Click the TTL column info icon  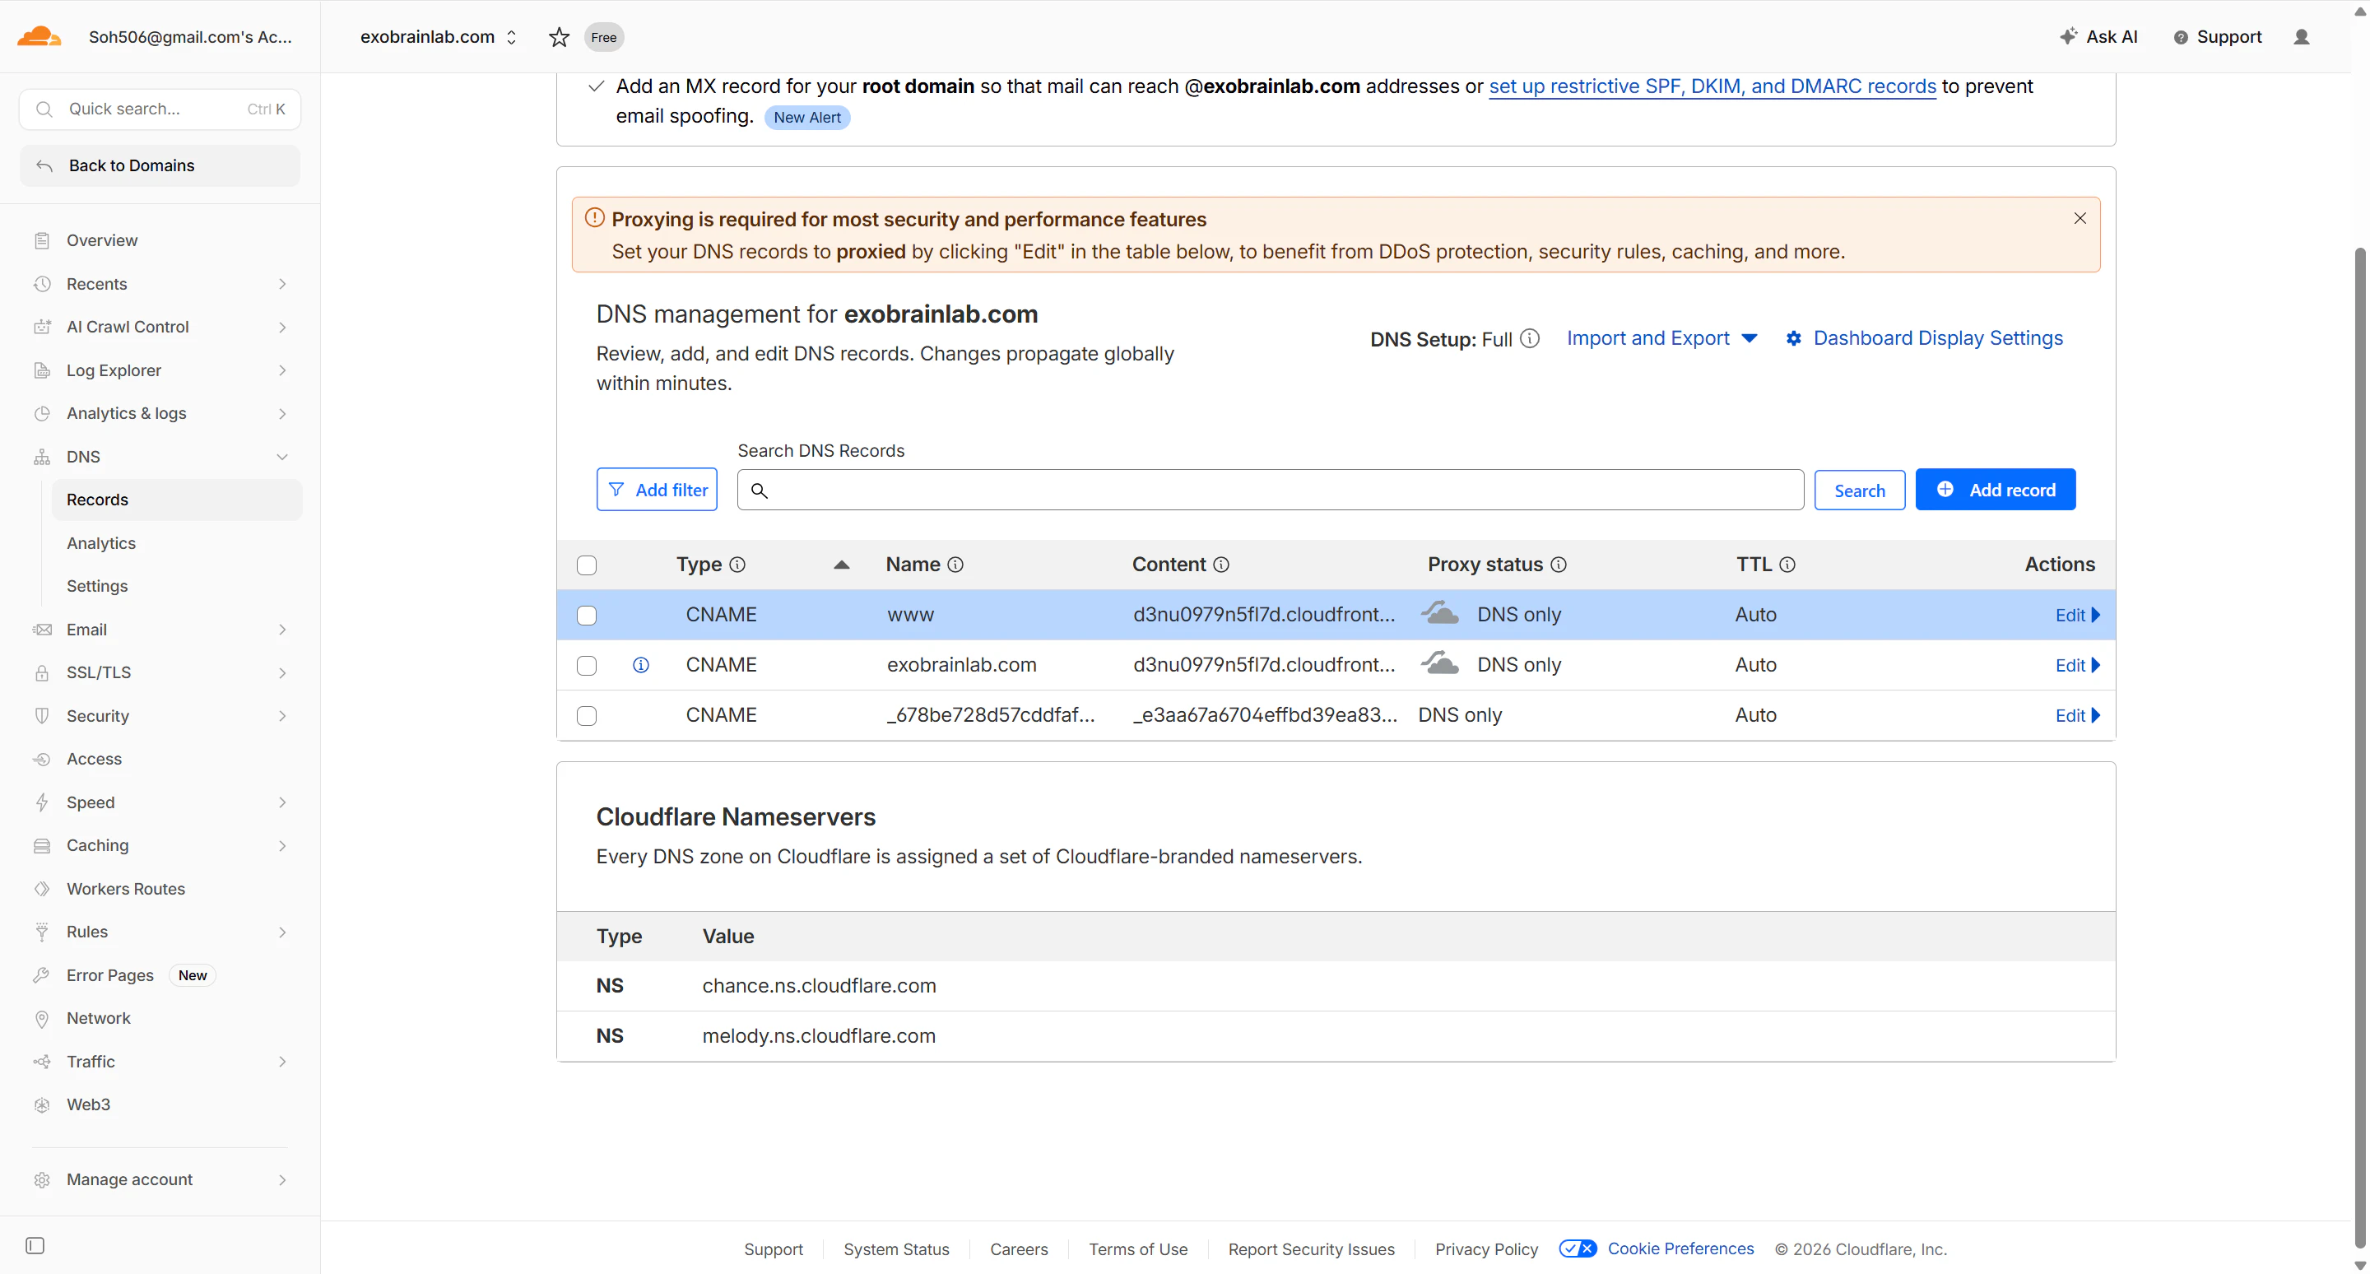[1787, 565]
